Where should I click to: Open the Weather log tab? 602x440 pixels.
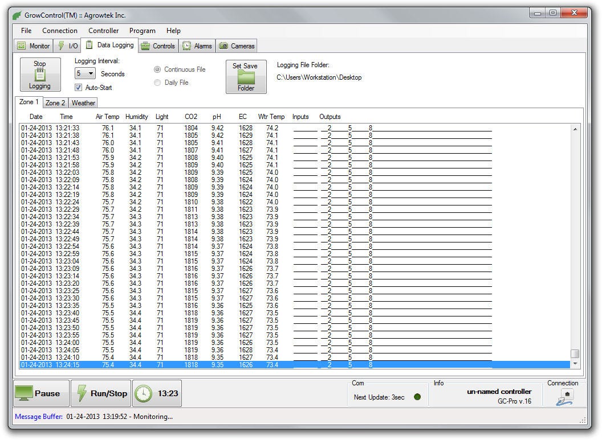[x=83, y=103]
